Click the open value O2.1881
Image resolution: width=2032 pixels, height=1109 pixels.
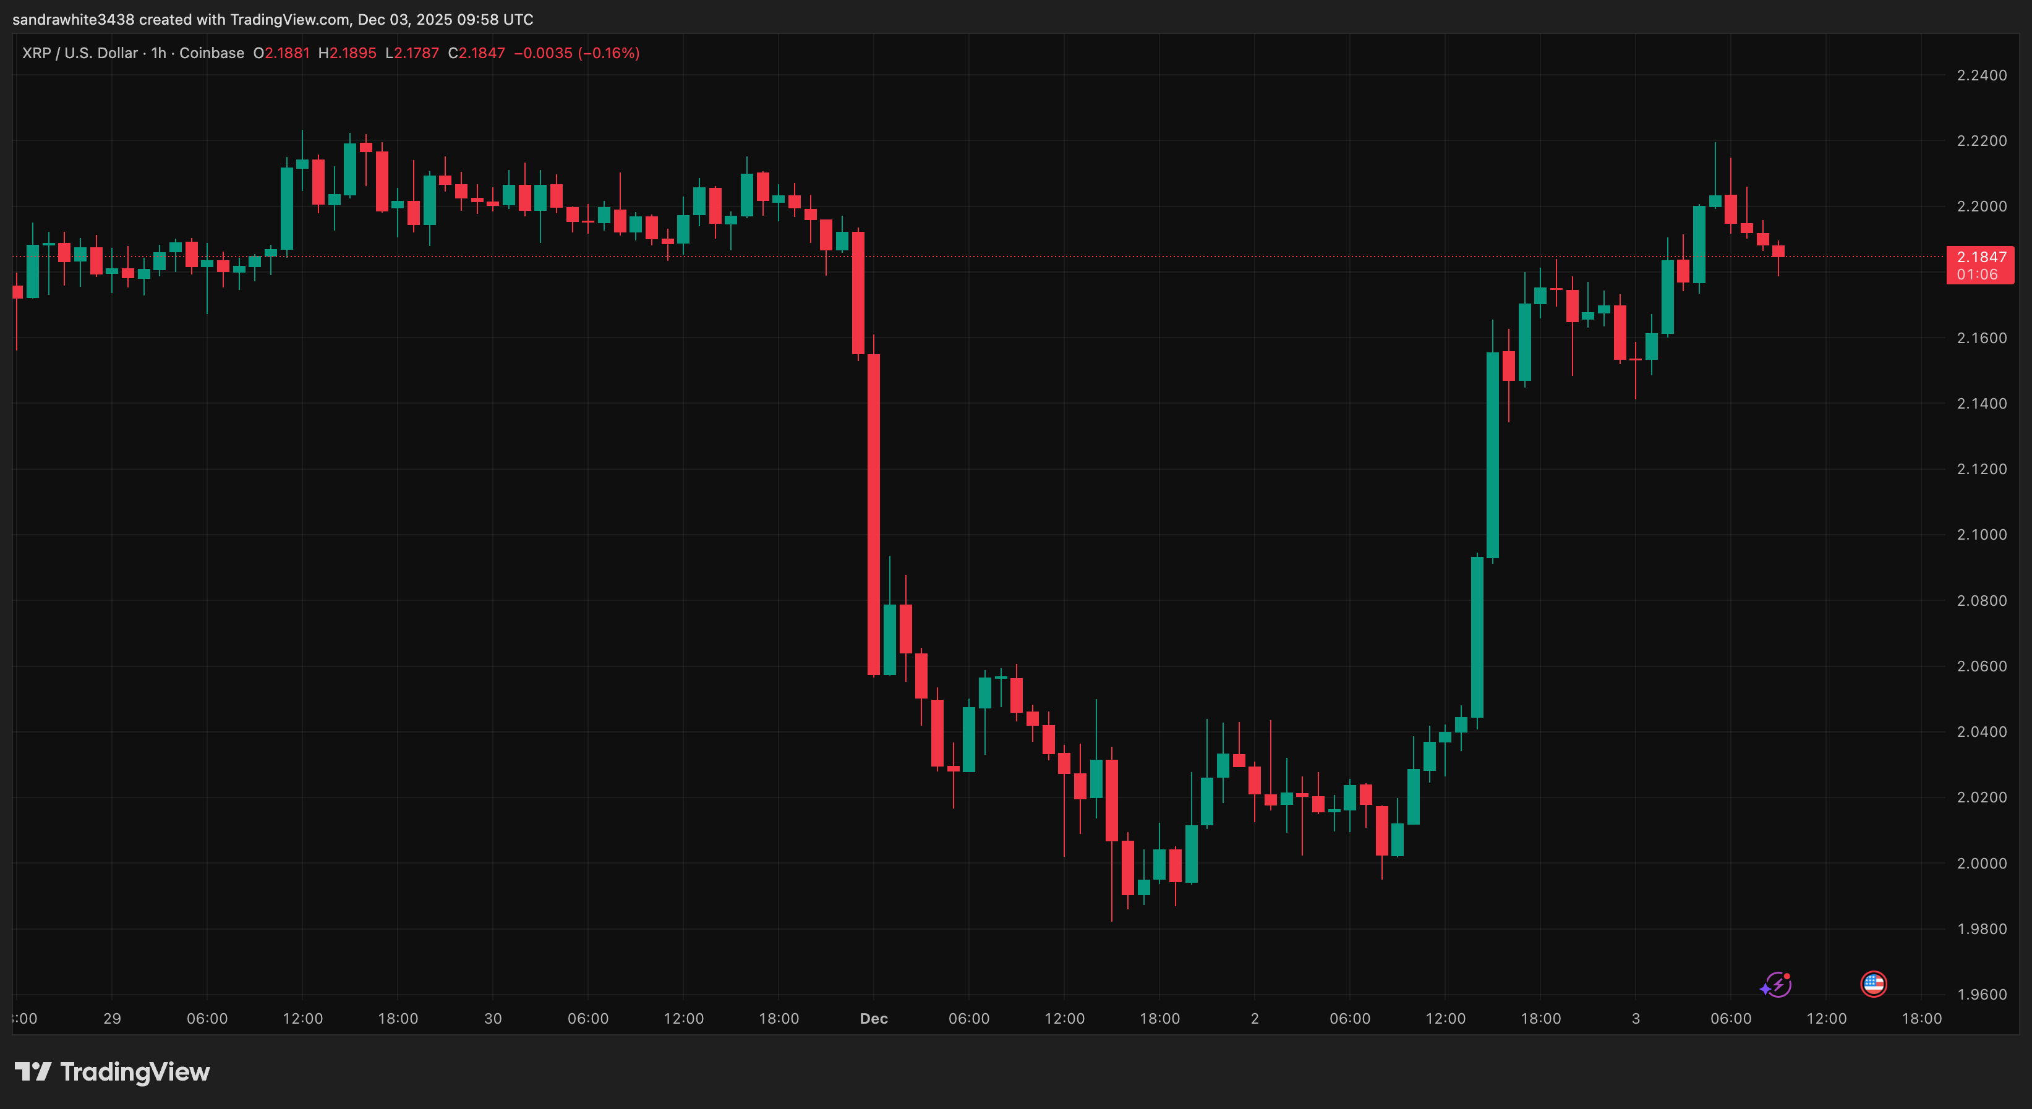[x=281, y=53]
